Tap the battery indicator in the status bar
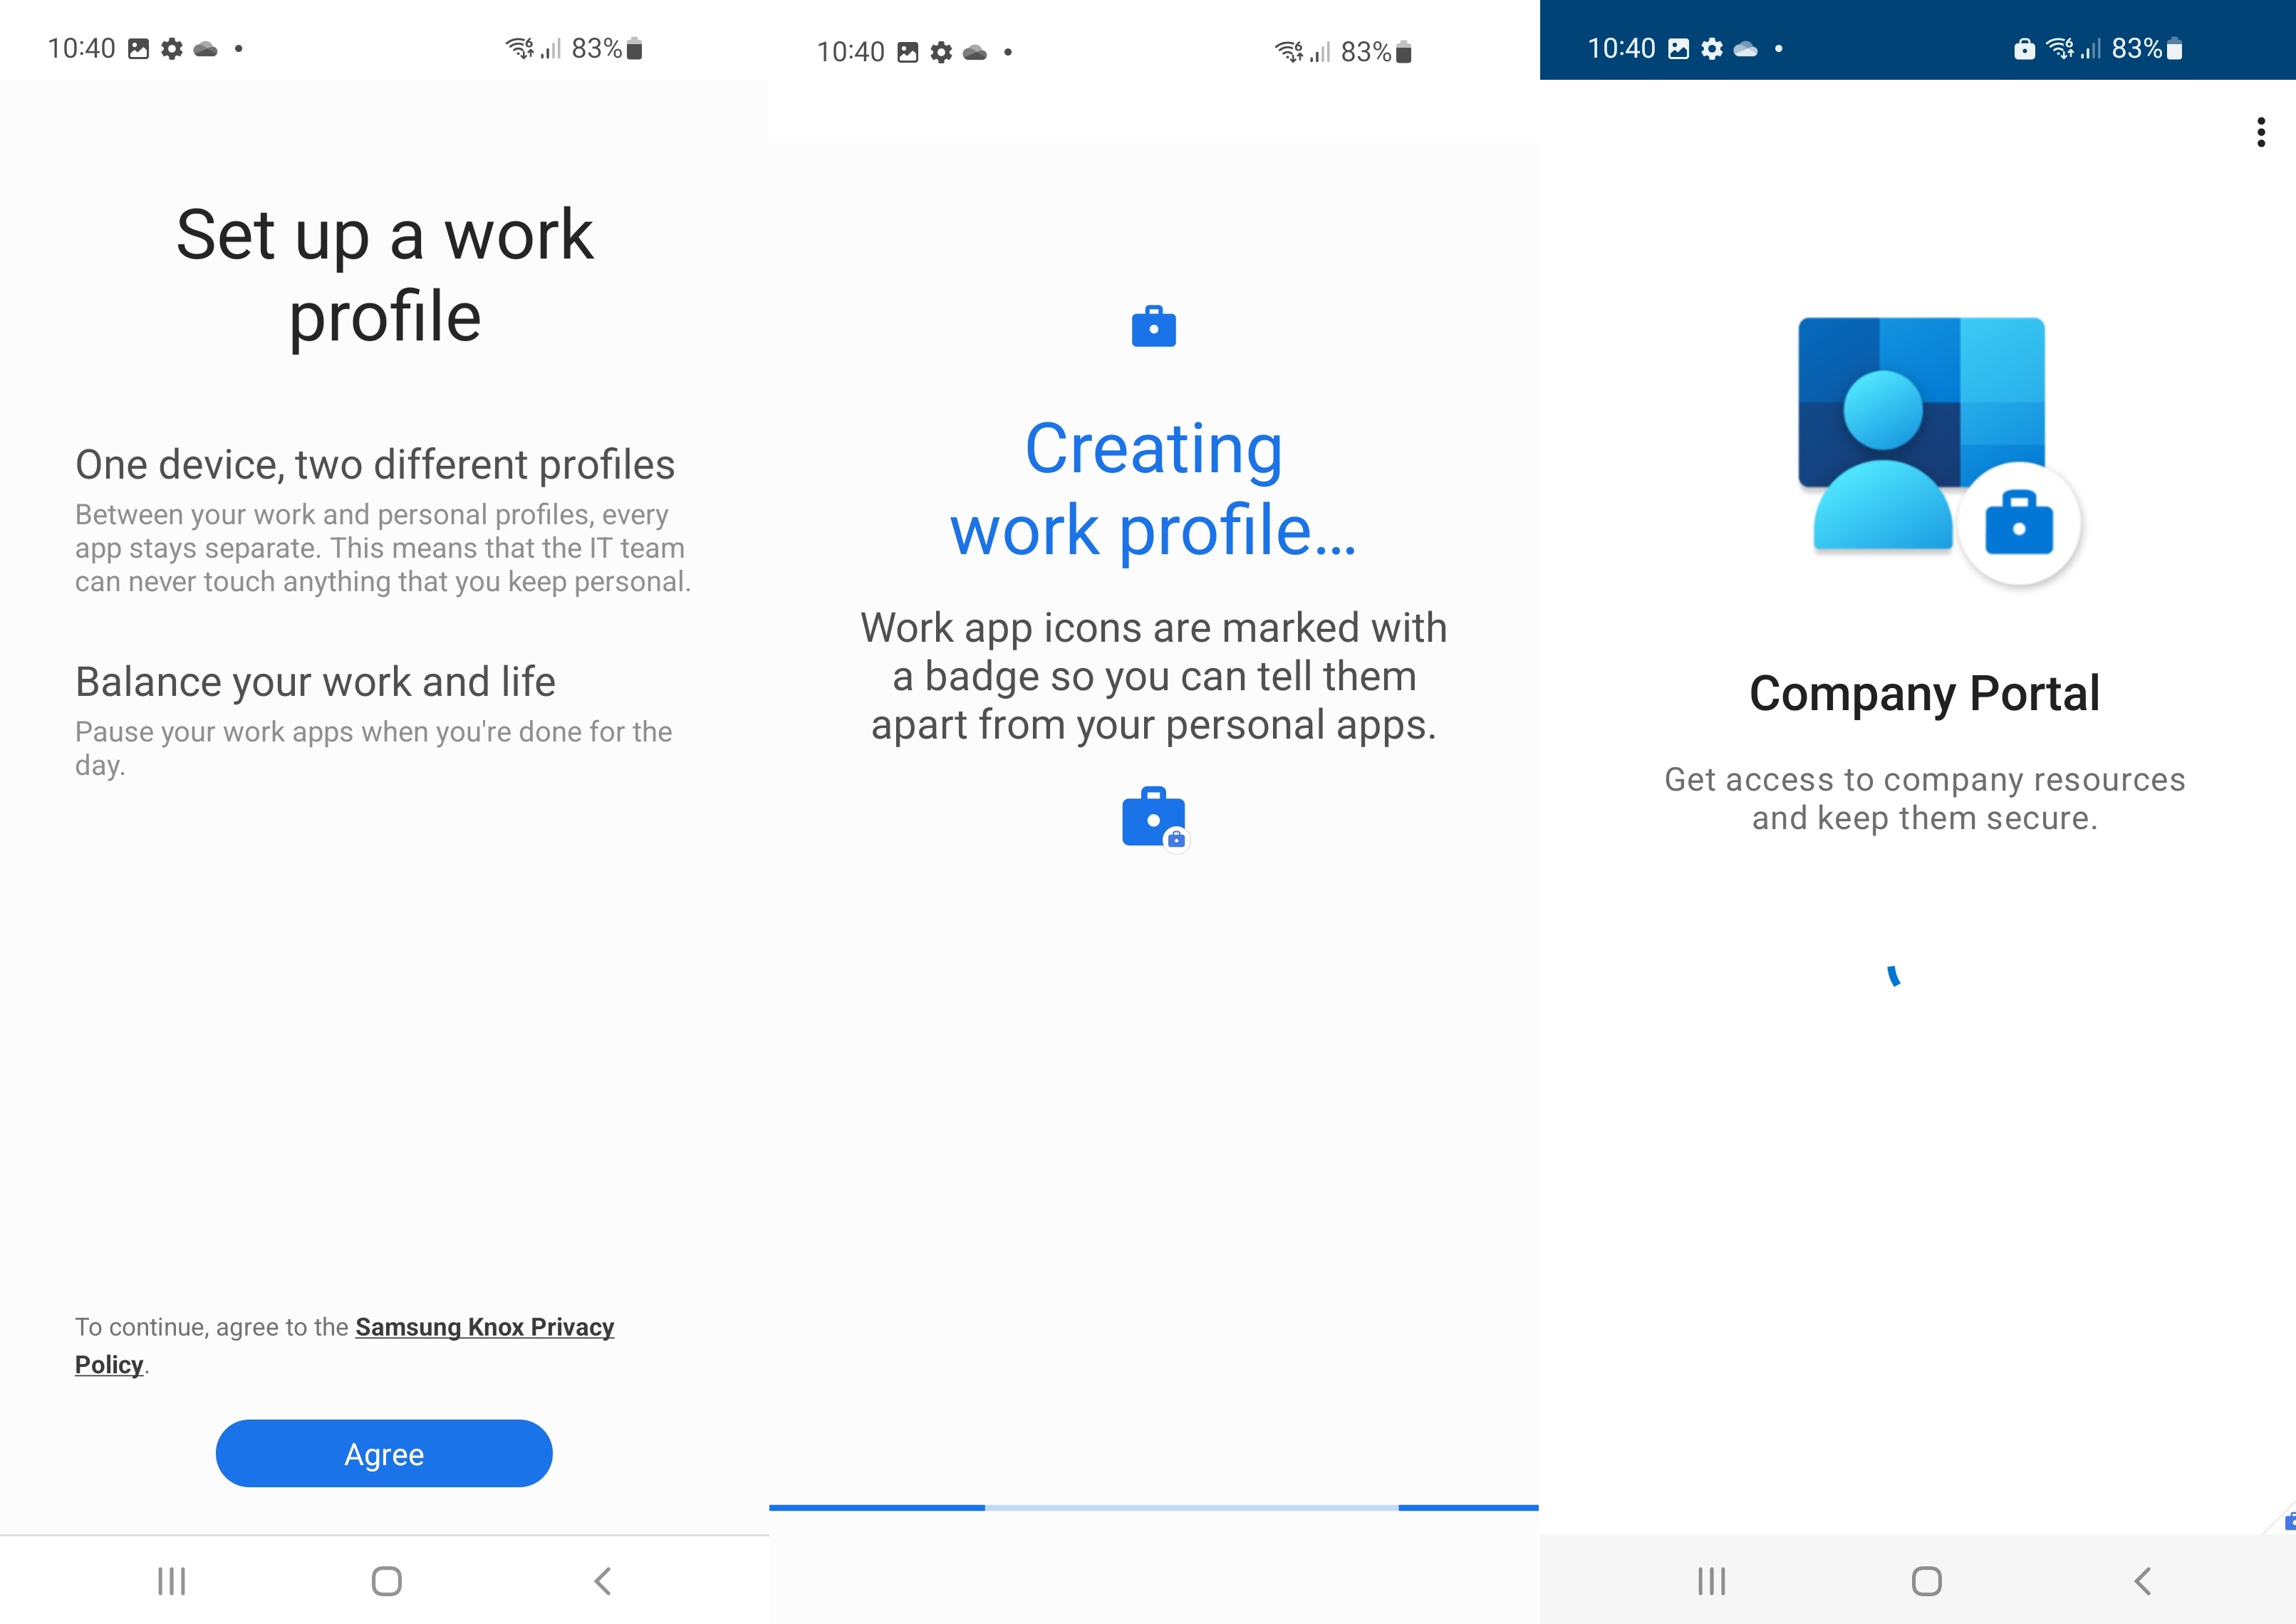 coord(633,47)
